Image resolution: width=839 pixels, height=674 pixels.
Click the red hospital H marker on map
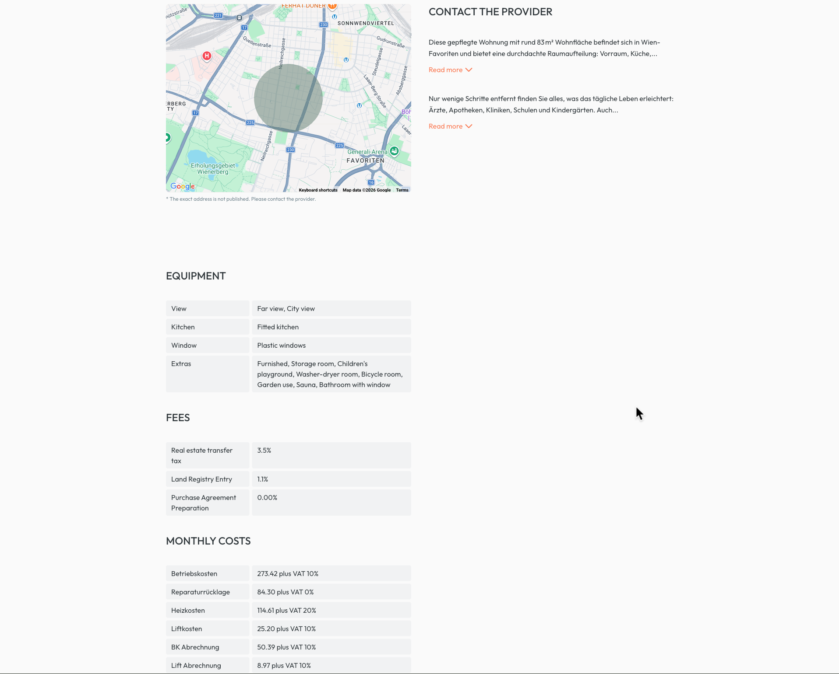coord(207,56)
